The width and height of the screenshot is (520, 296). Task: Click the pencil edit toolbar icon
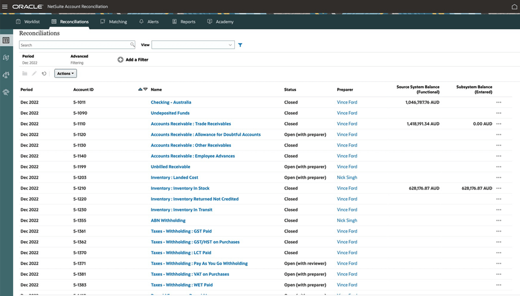[x=34, y=73]
